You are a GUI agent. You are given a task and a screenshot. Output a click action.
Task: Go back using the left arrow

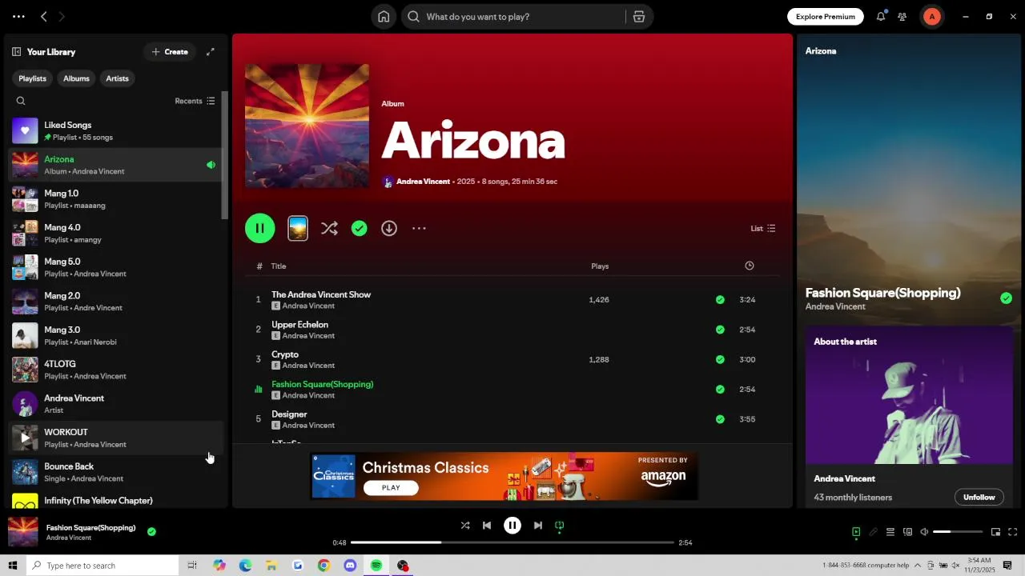(x=44, y=17)
